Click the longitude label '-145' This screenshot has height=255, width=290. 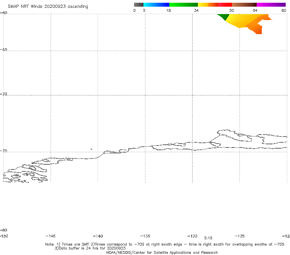(51, 236)
